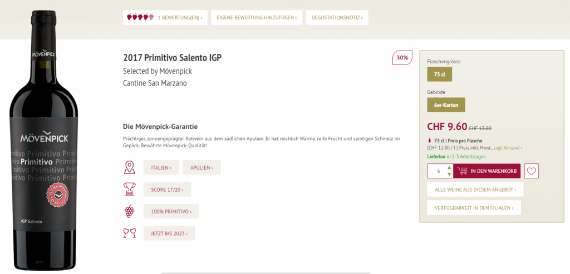Viewport: 570px width, 274px height.
Task: Click the grape variety icon
Action: click(129, 211)
